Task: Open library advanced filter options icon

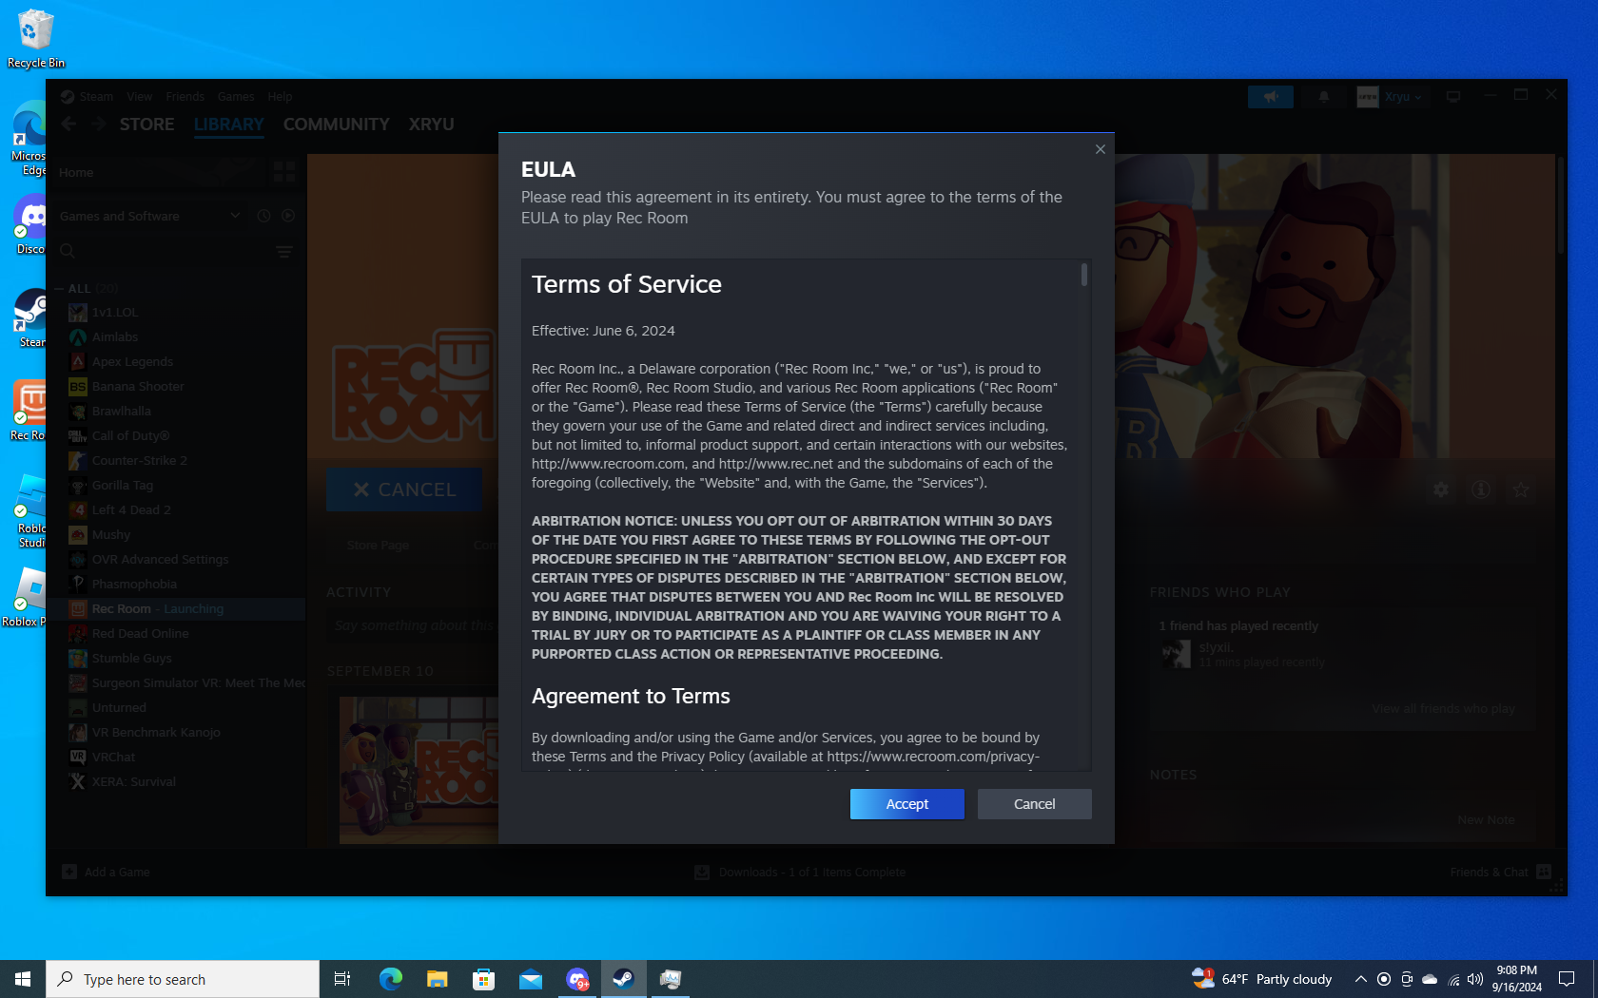Action: coord(284,252)
